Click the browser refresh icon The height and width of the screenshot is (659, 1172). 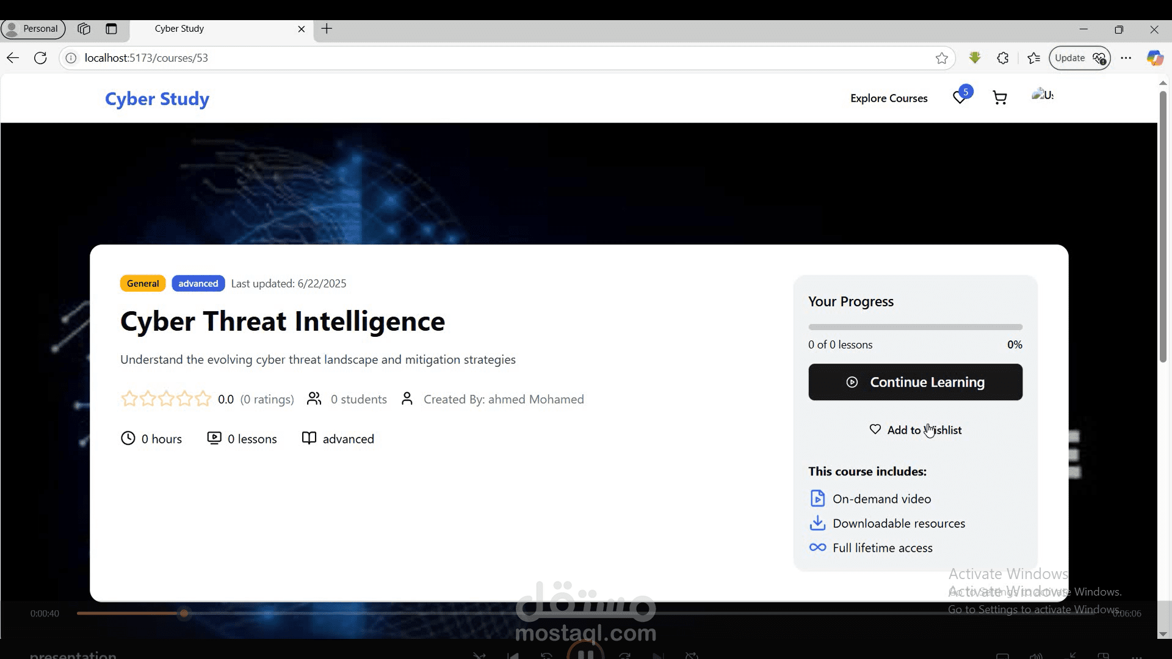pos(40,58)
